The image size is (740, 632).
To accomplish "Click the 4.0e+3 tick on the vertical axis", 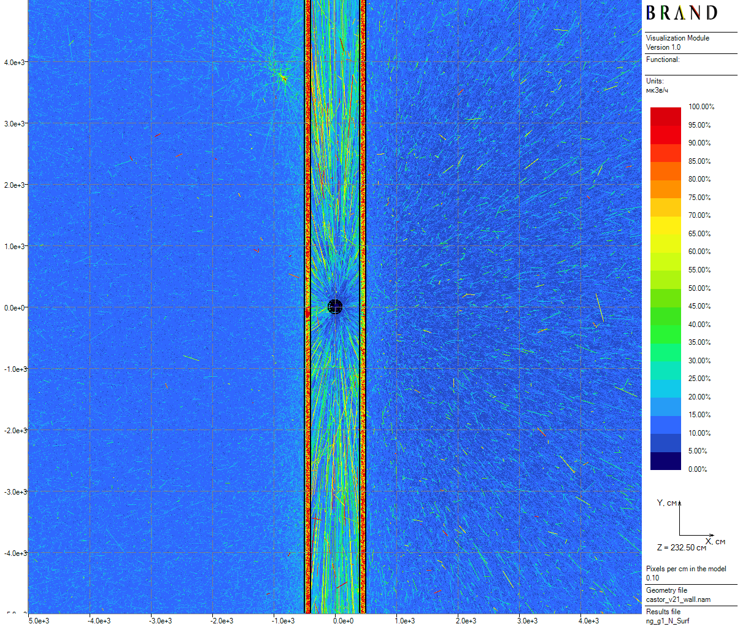I will pyautogui.click(x=14, y=63).
